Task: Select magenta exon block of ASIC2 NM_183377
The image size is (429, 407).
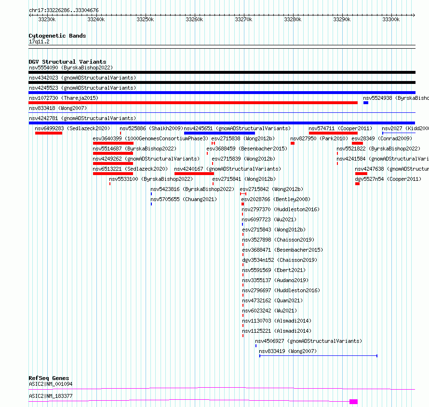Action: point(353,402)
